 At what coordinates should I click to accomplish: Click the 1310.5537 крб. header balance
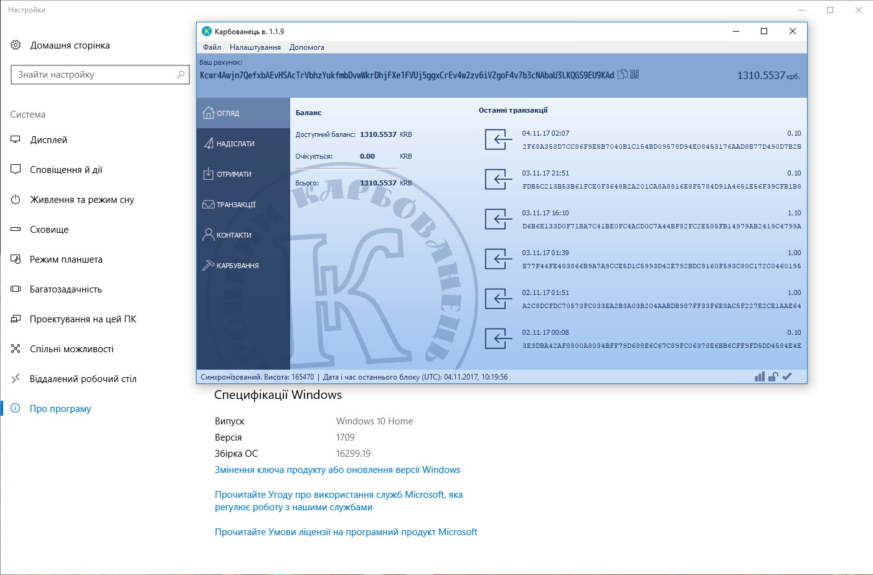click(768, 76)
